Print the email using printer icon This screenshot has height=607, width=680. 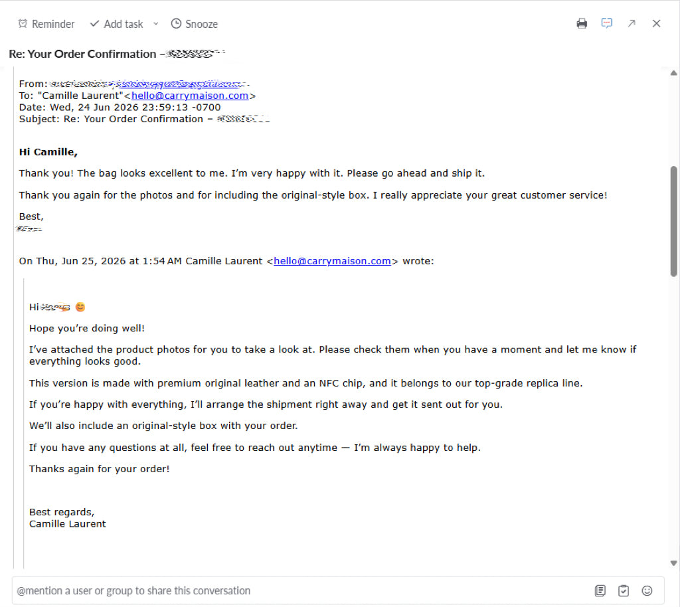pyautogui.click(x=582, y=23)
